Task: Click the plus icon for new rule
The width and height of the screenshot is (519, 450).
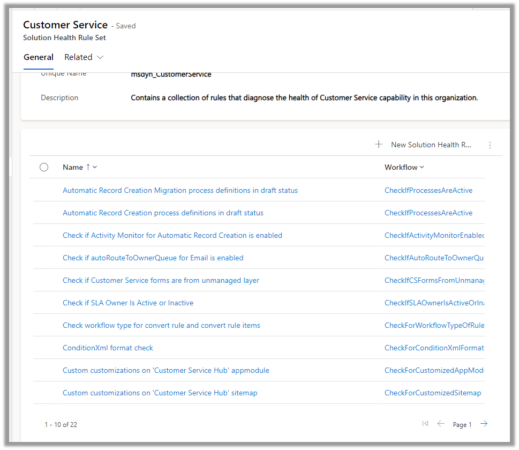Action: coord(379,145)
